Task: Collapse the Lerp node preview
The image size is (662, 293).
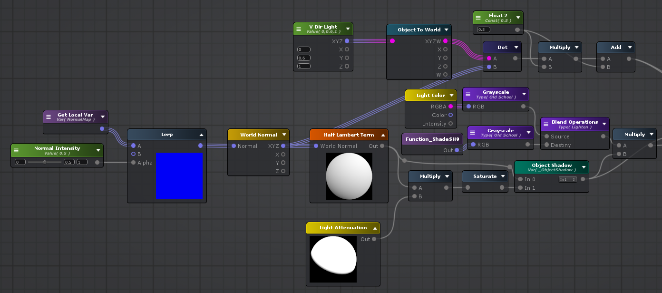Action: [x=201, y=135]
